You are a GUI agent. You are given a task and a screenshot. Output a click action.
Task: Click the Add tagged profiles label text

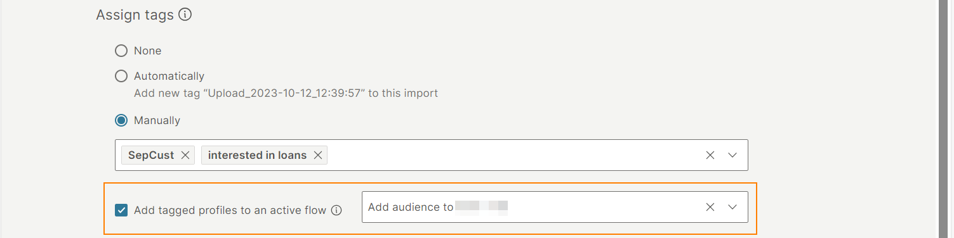click(x=230, y=210)
